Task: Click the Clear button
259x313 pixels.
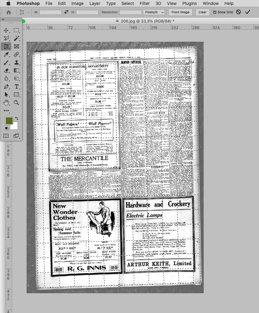Action: (x=202, y=12)
